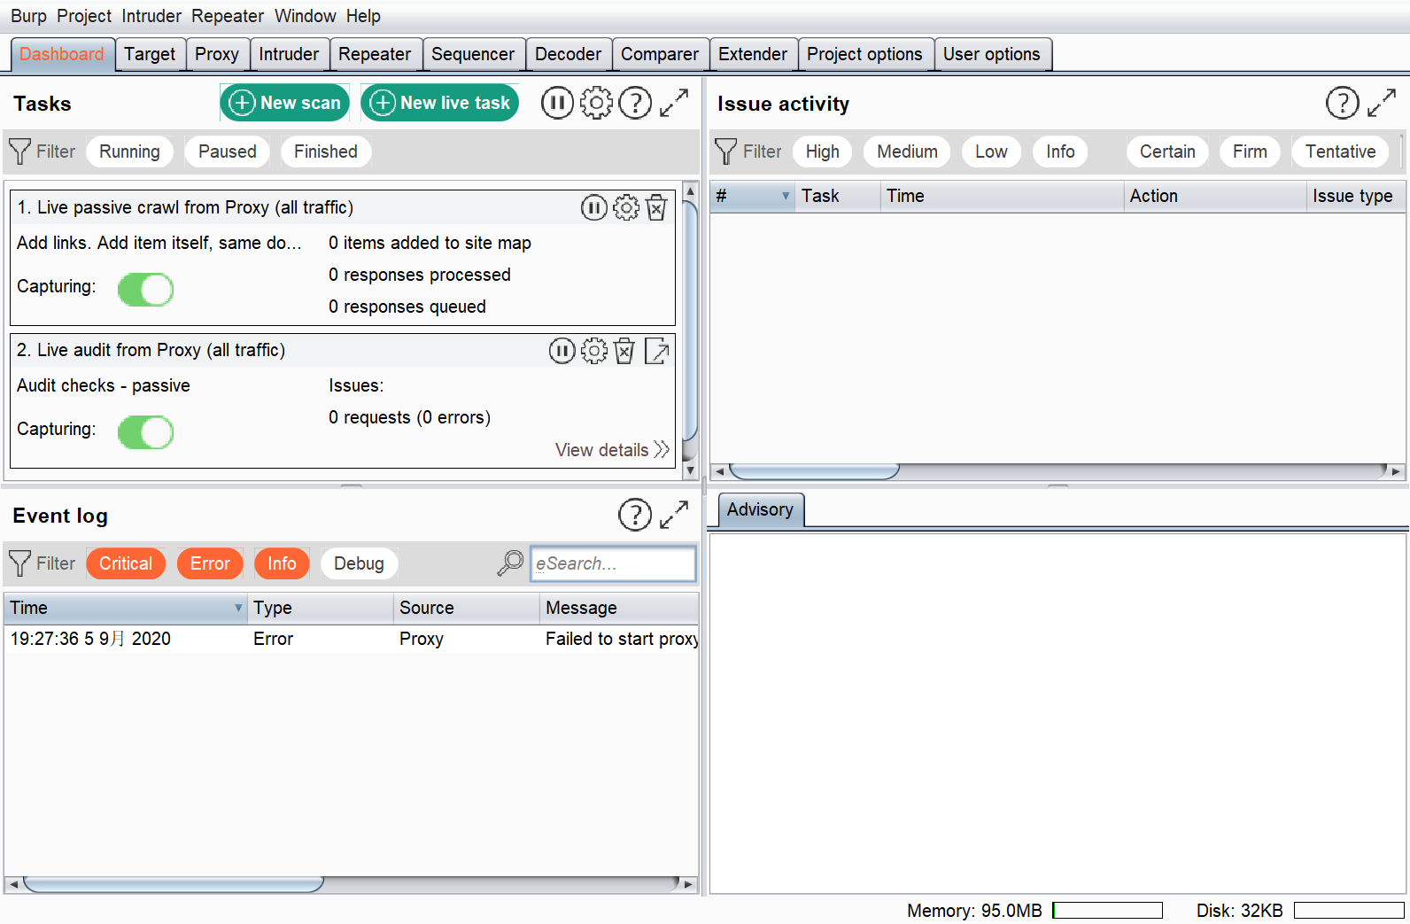Viewport: 1410px width, 924px height.
Task: Pause the Live audit from Proxy task
Action: click(562, 352)
